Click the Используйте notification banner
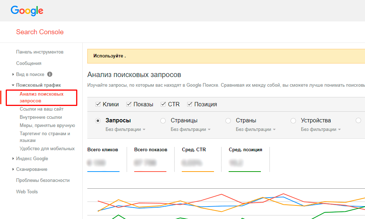Image resolution: width=365 pixels, height=219 pixels. click(226, 56)
